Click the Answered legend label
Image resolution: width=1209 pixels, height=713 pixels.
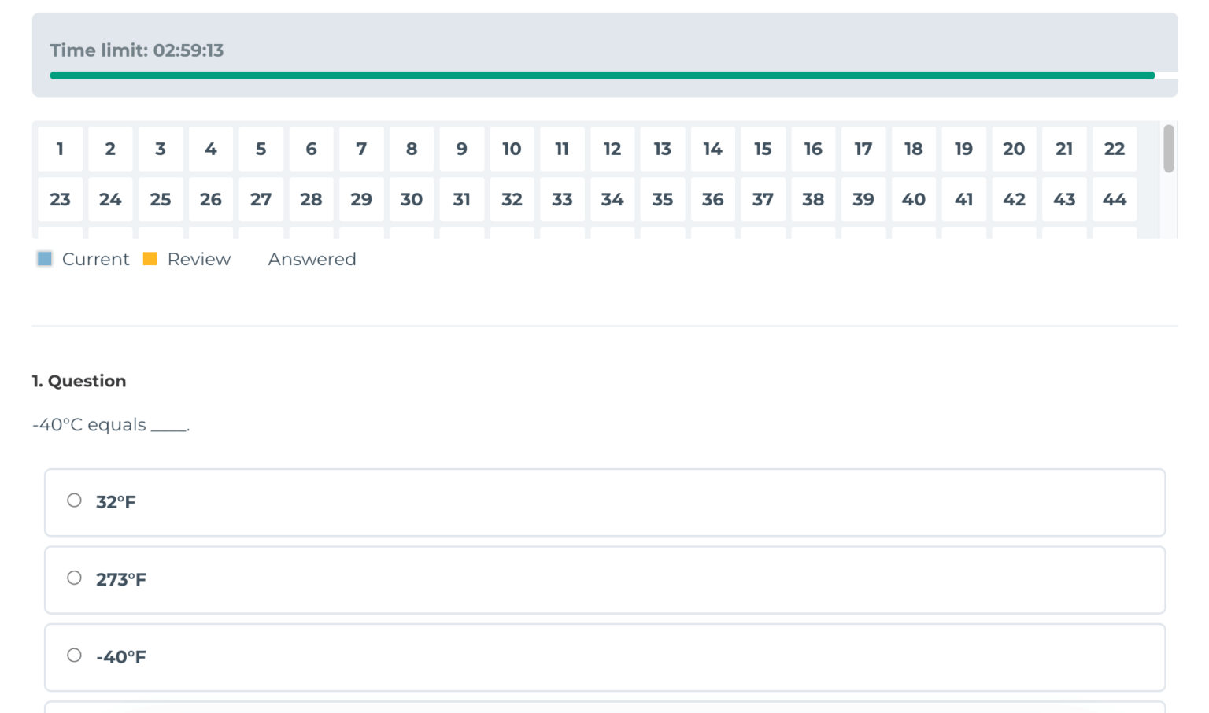click(x=312, y=259)
